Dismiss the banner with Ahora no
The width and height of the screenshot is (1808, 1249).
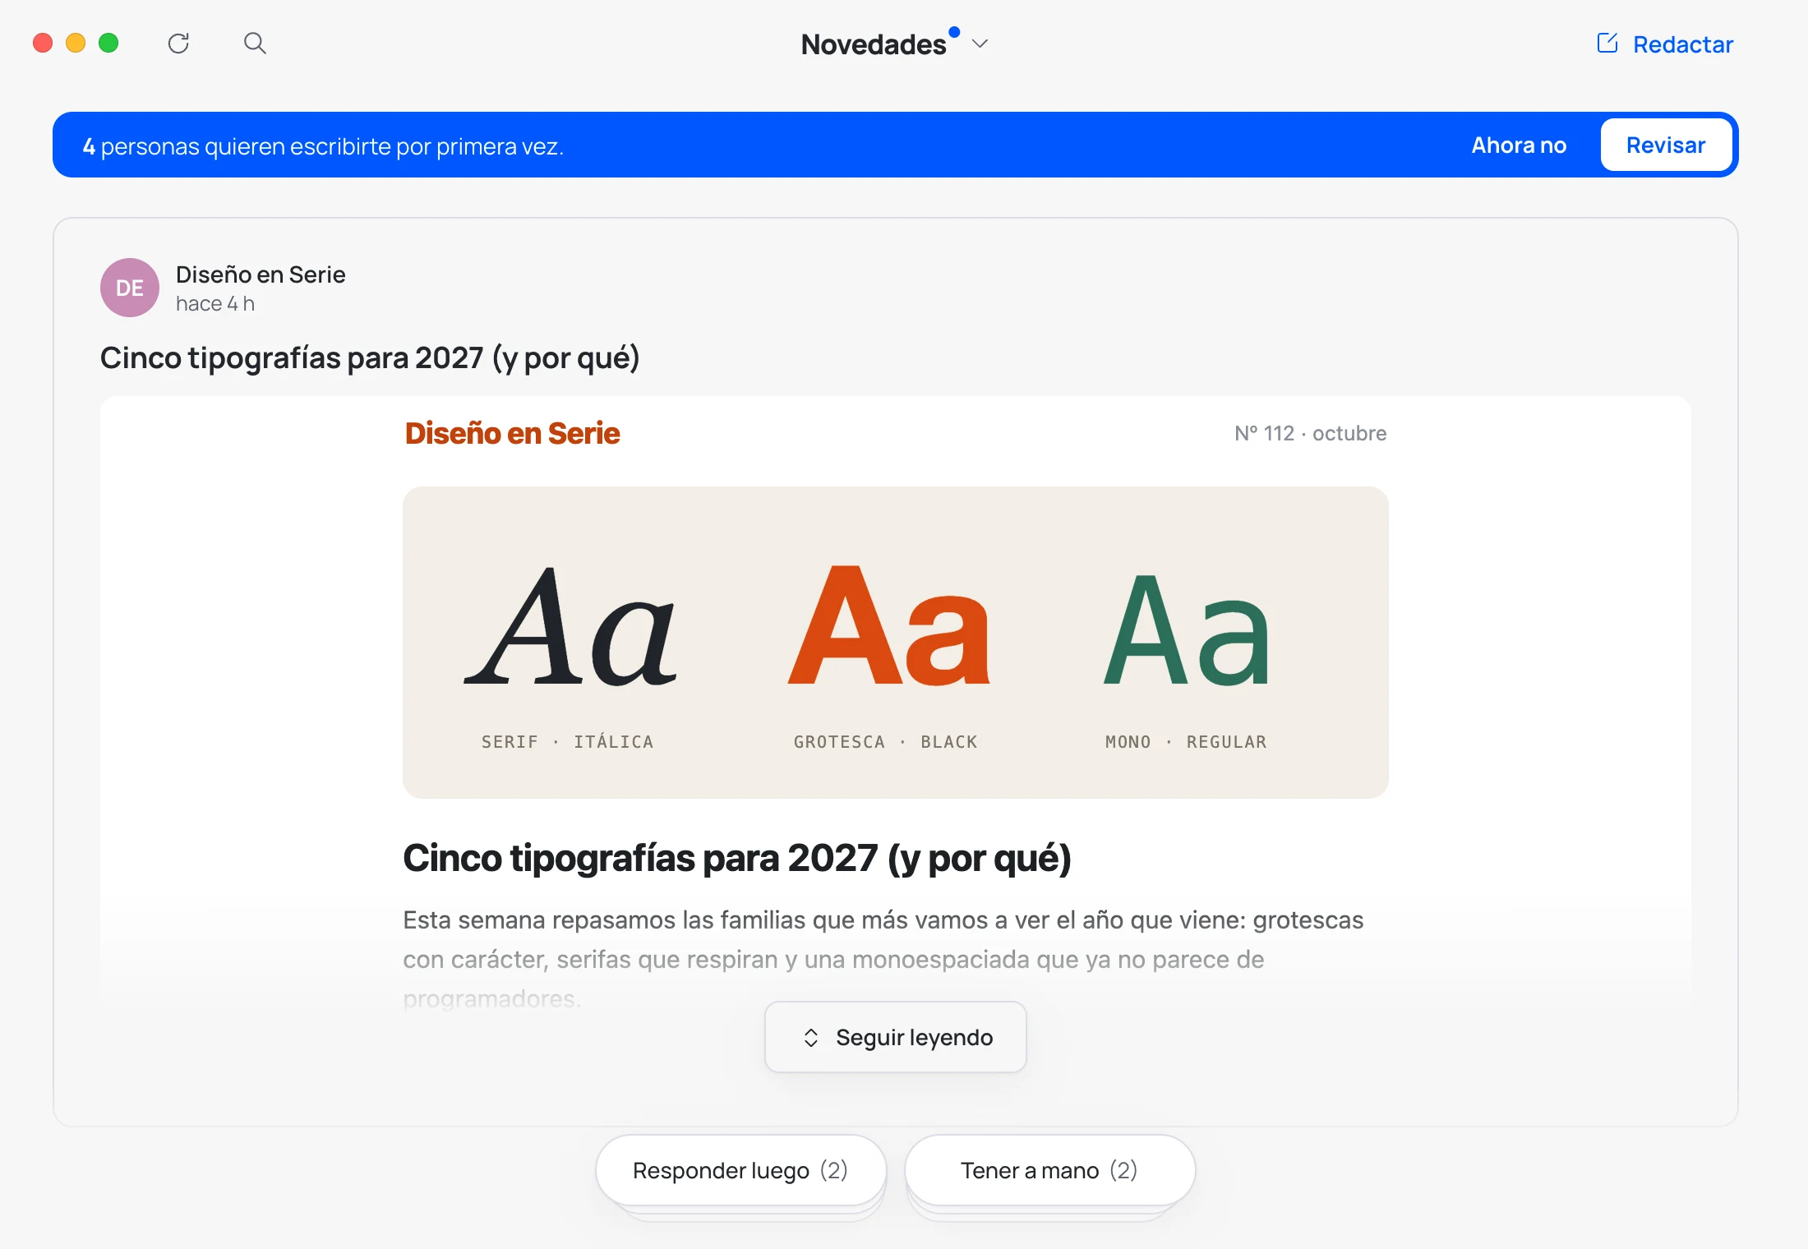pyautogui.click(x=1519, y=145)
